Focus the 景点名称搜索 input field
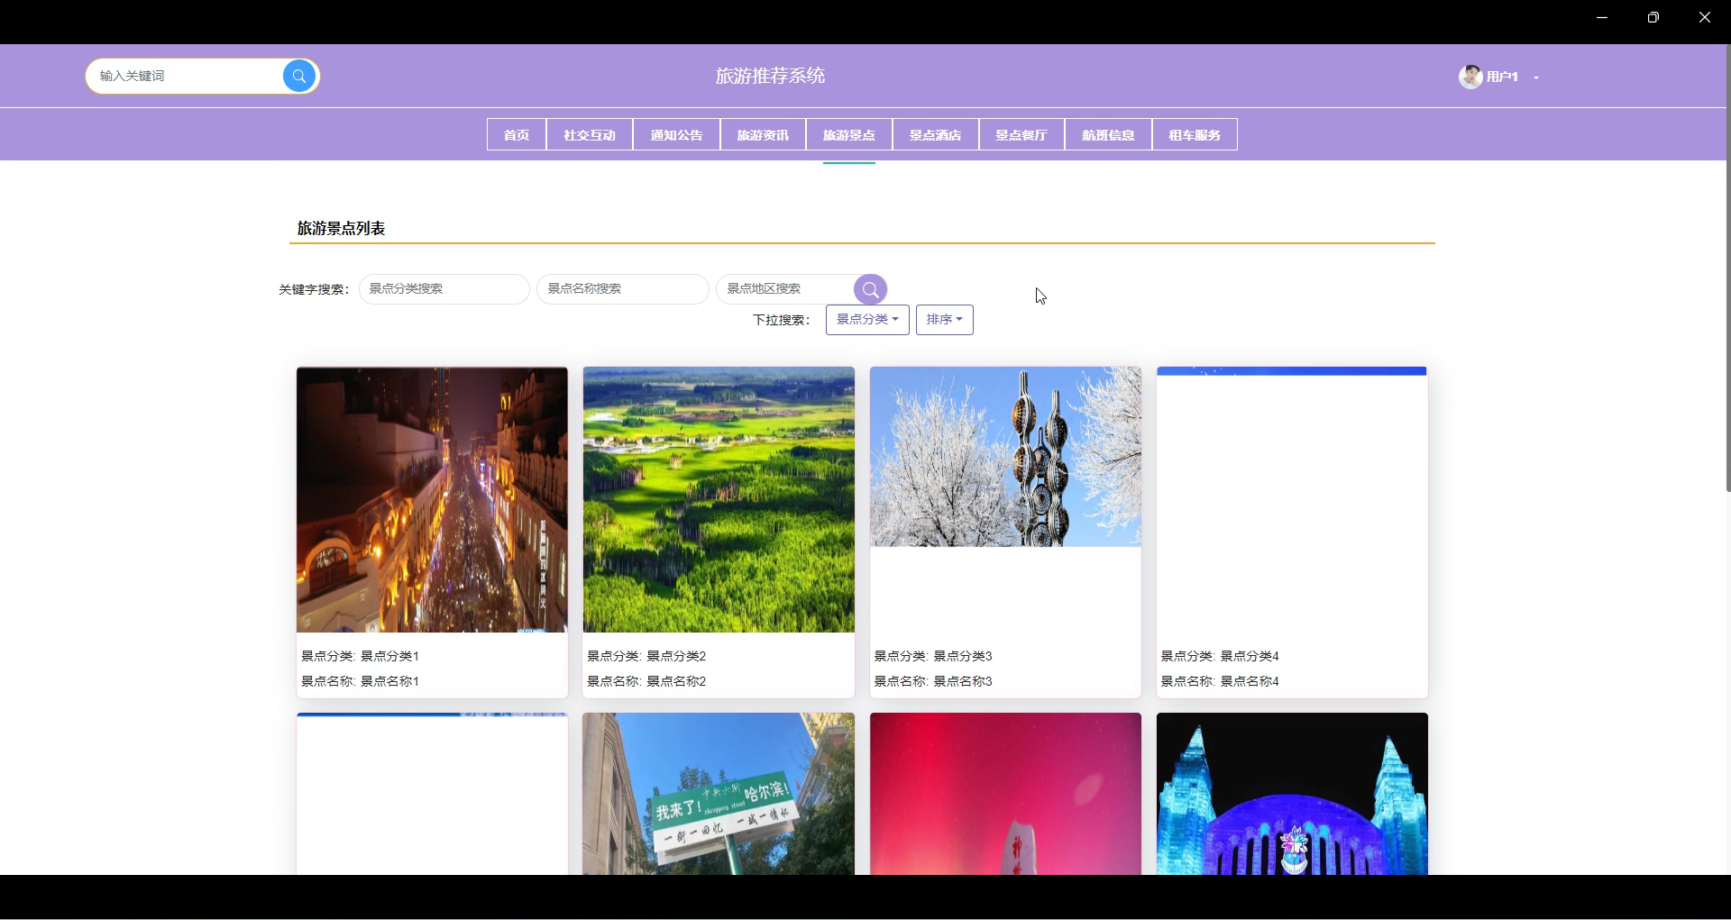This screenshot has width=1731, height=920. [x=622, y=289]
